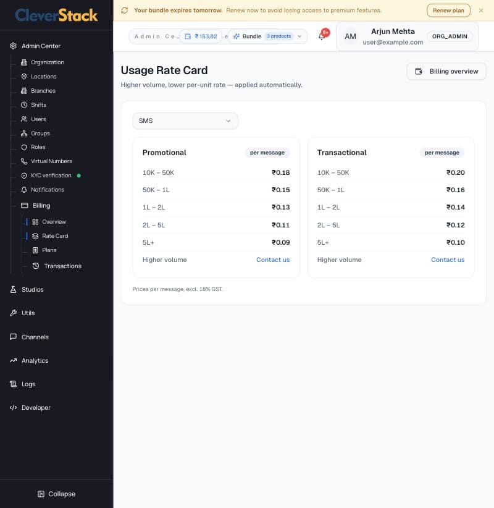Open Developer code icon in sidebar
Screen dimensions: 494x508
point(13,407)
